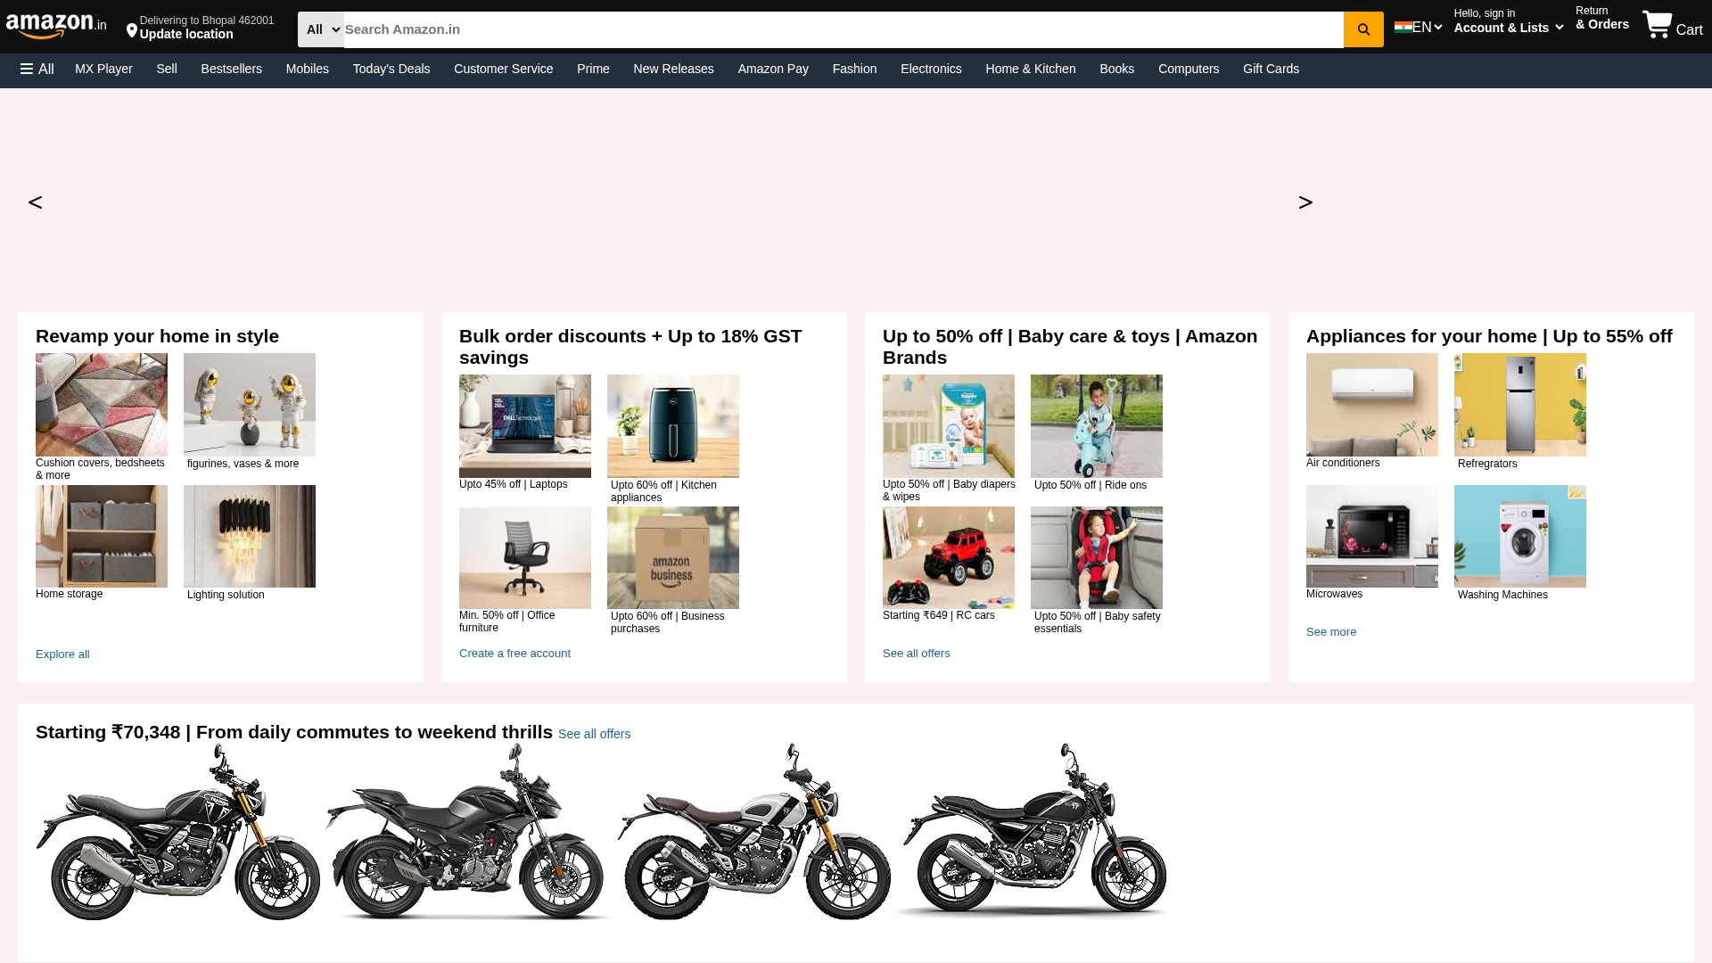
Task: Open second black sport motorcycle image
Action: click(x=468, y=833)
